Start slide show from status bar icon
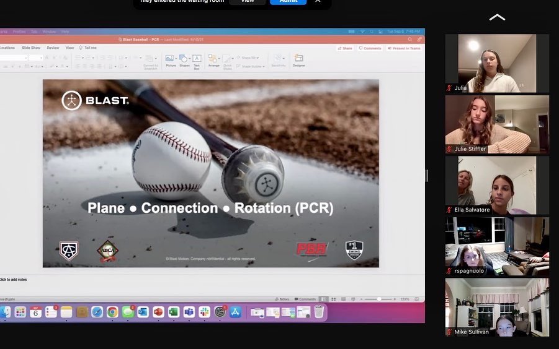The height and width of the screenshot is (349, 559). pos(353,299)
